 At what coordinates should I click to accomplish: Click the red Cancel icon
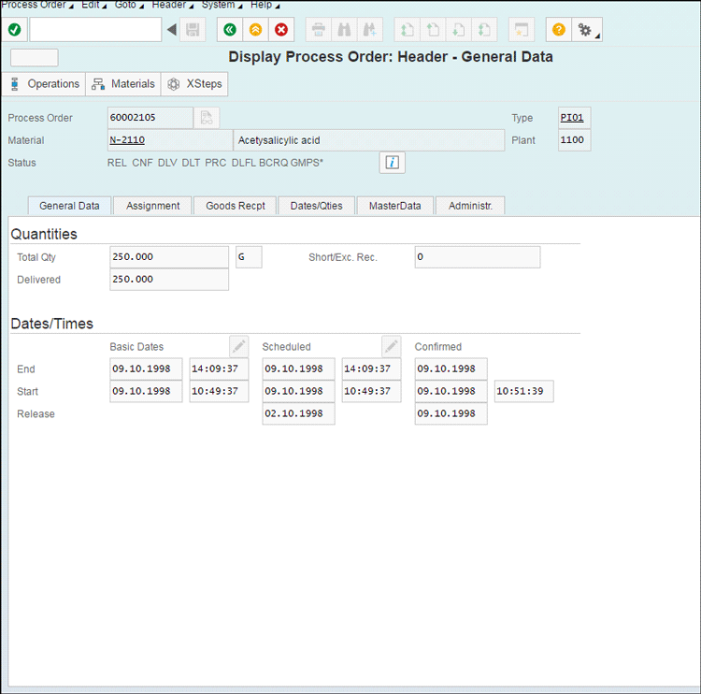pos(281,30)
